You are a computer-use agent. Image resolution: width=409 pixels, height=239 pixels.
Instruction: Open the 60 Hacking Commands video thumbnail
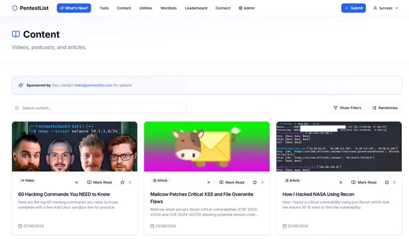tap(75, 146)
